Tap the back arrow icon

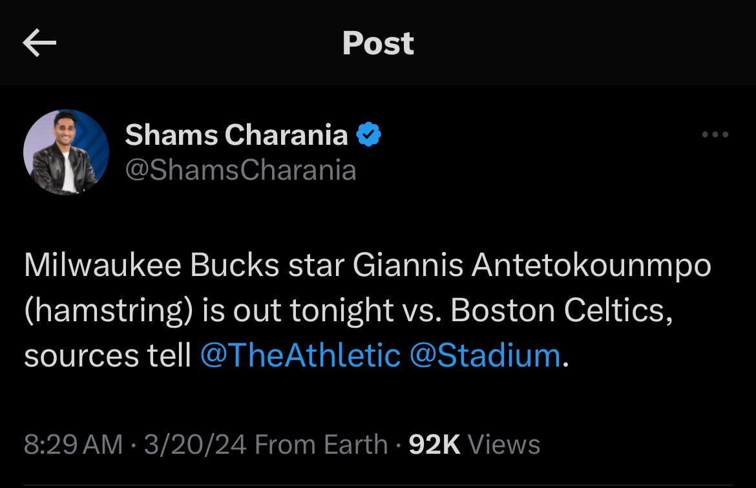(39, 43)
